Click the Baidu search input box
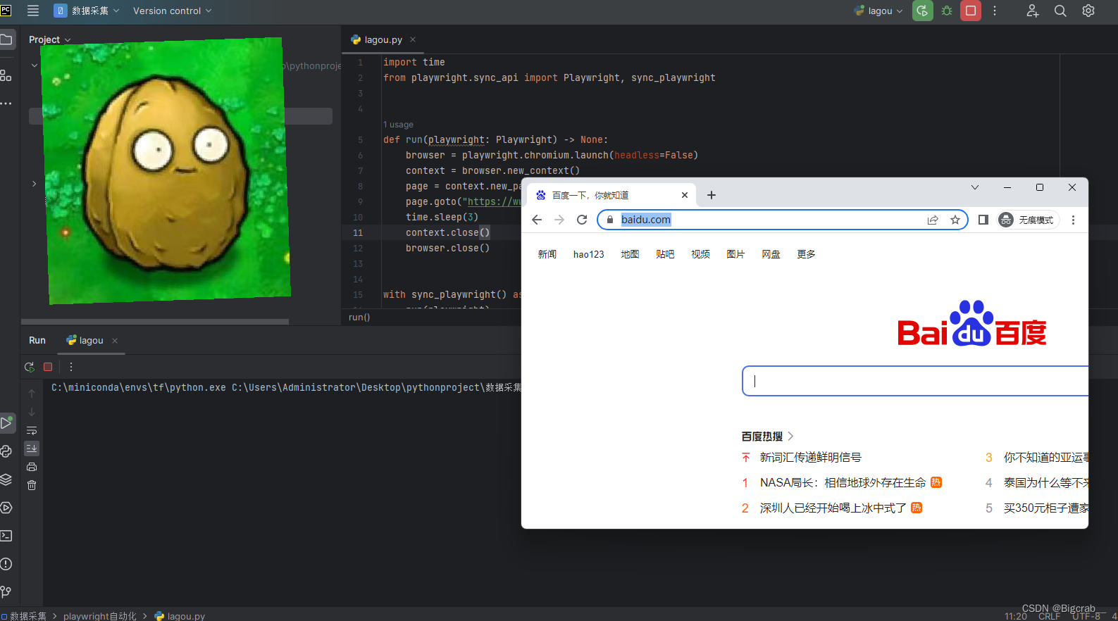 915,381
